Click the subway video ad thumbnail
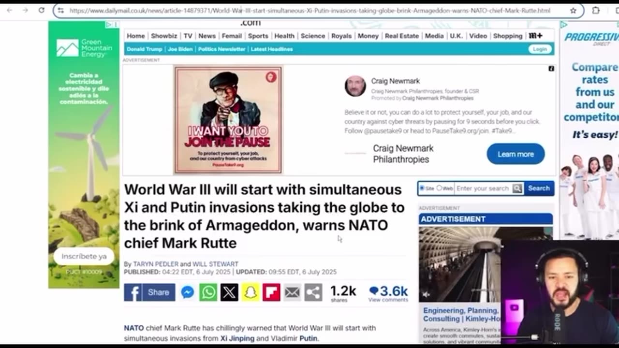Image resolution: width=619 pixels, height=348 pixels. 459,264
